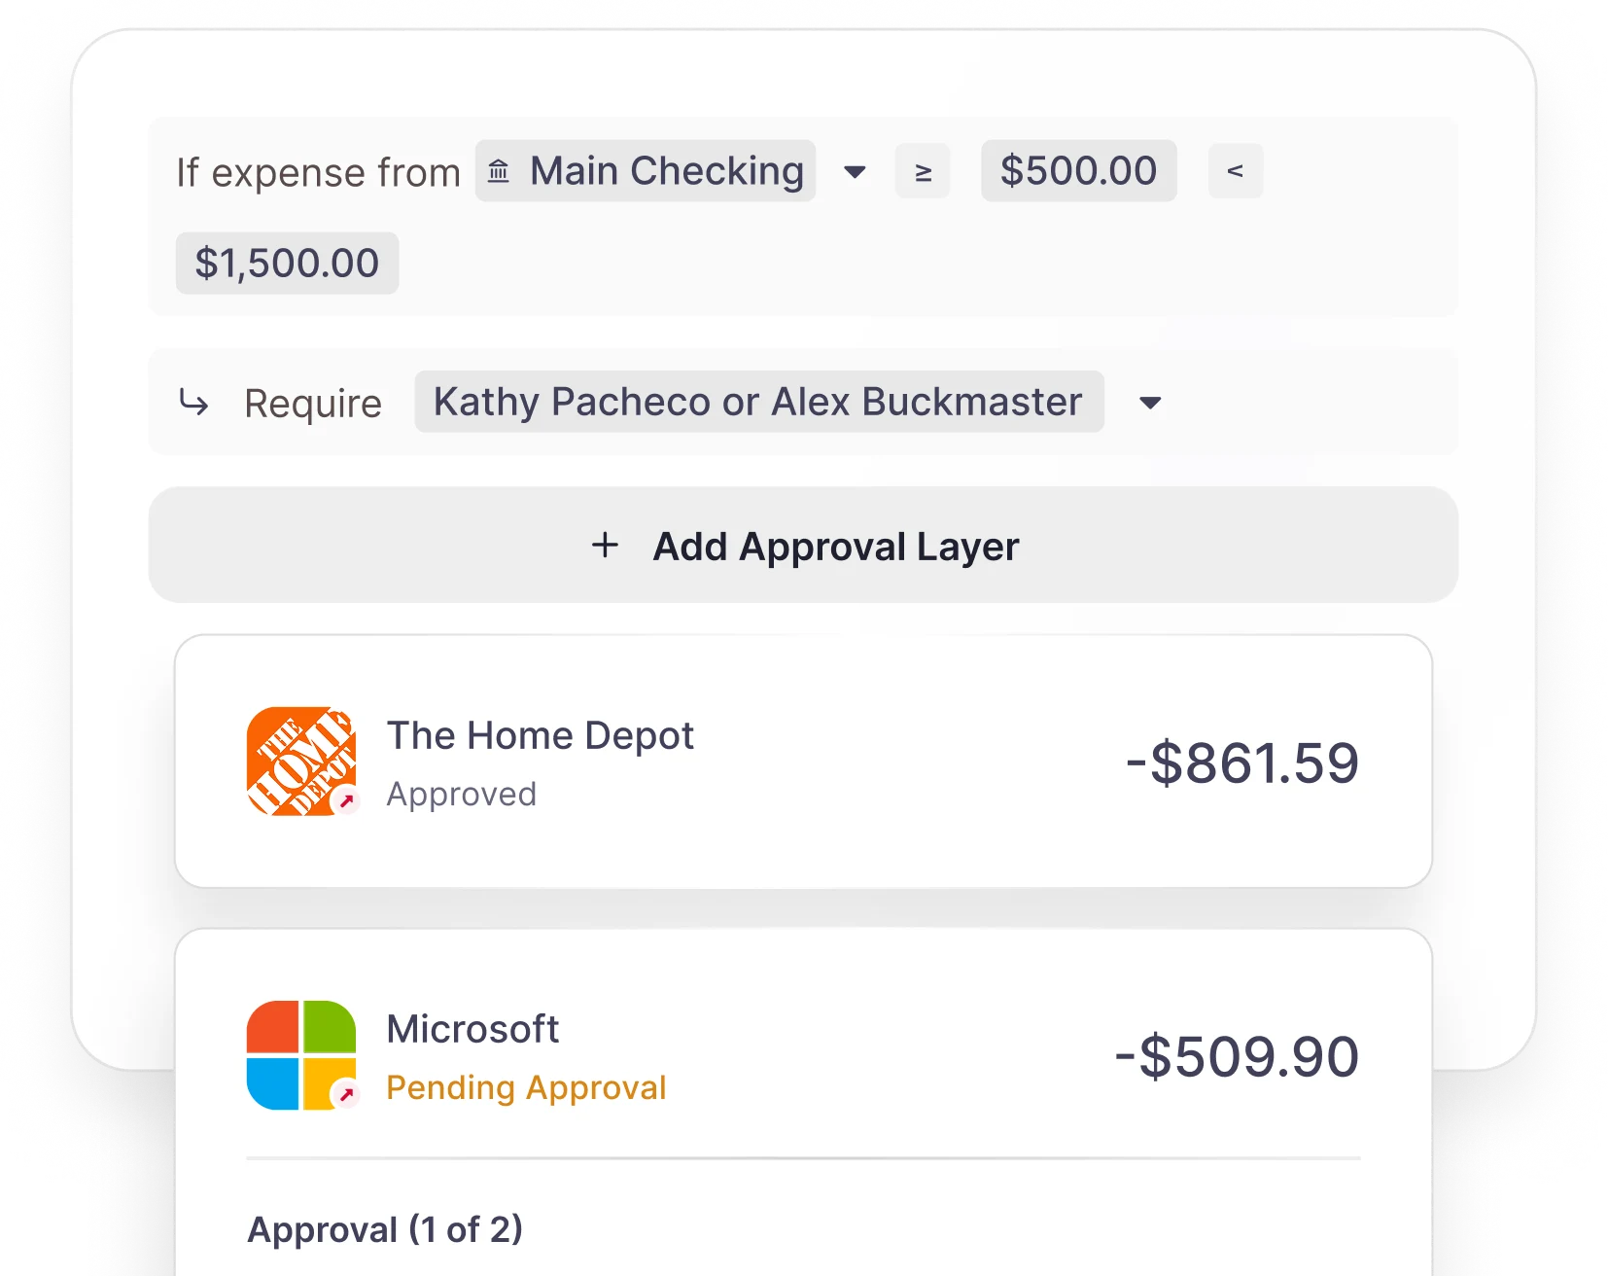This screenshot has height=1276, width=1608.
Task: Select the less-than operator chip
Action: coord(1236,171)
